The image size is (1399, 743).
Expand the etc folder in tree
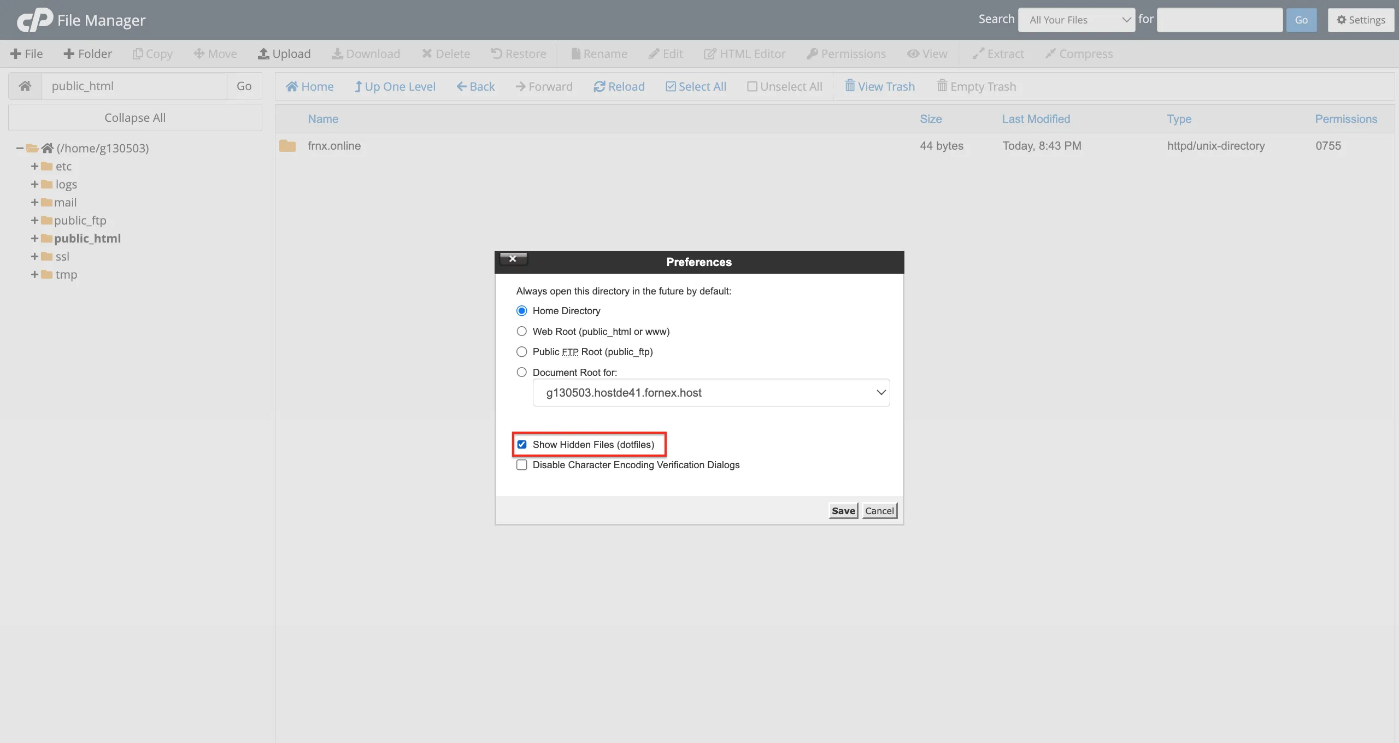34,166
